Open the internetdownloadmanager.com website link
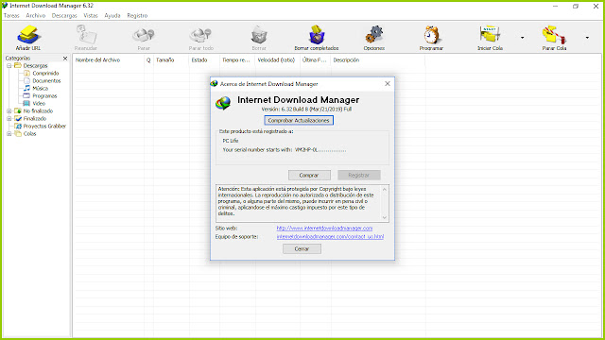605x340 pixels. coord(324,229)
